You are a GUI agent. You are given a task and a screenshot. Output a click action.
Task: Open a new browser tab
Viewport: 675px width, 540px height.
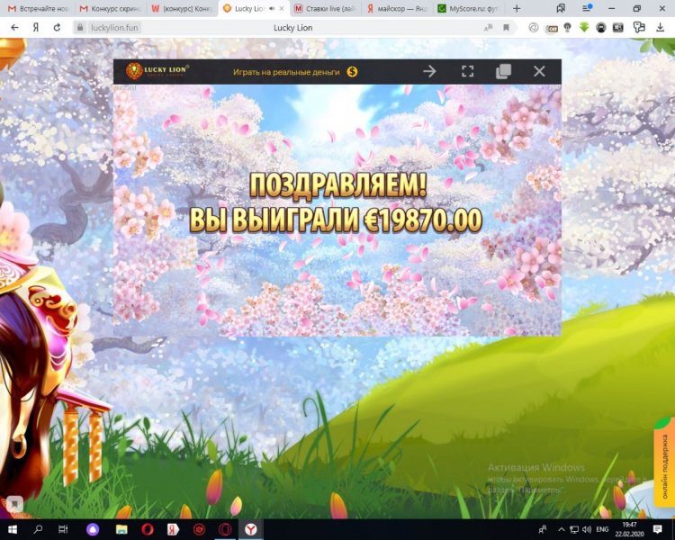click(517, 8)
